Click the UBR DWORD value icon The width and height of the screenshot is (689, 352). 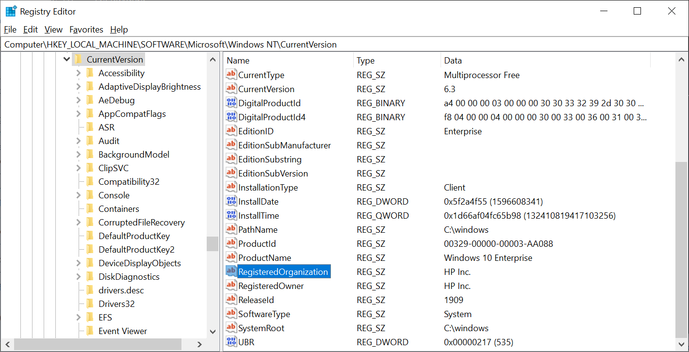[231, 342]
